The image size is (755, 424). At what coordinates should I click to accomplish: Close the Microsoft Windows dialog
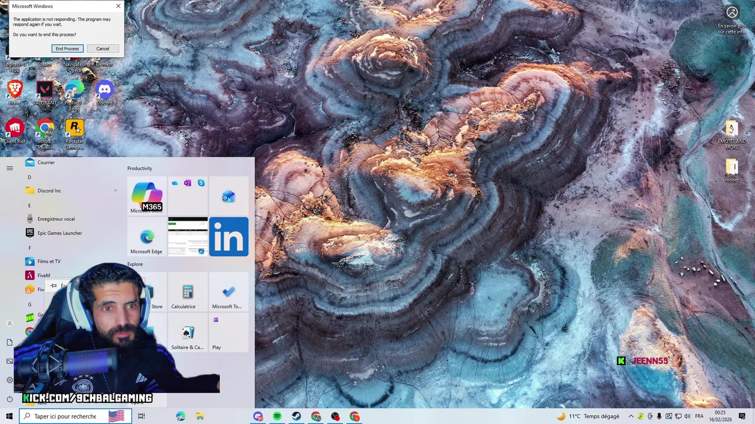pos(118,6)
